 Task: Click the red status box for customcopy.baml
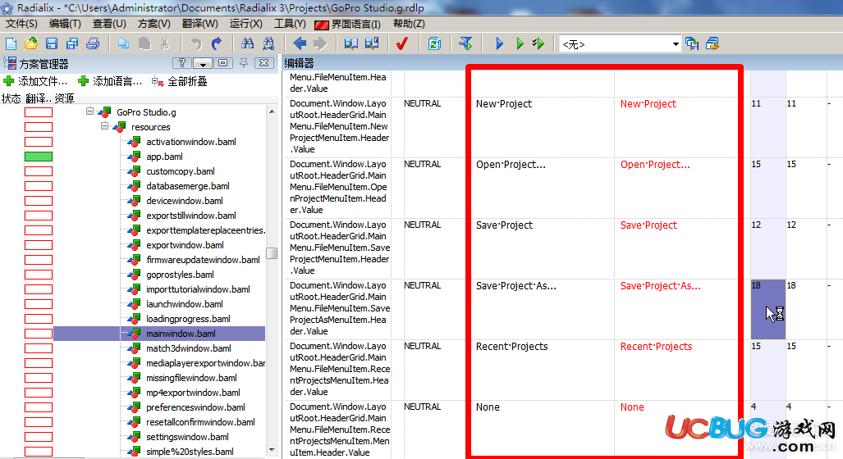pos(39,172)
